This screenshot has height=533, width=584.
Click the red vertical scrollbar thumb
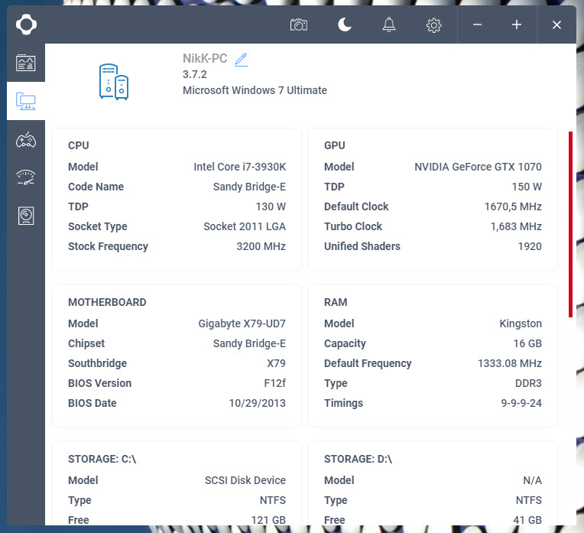click(x=570, y=224)
